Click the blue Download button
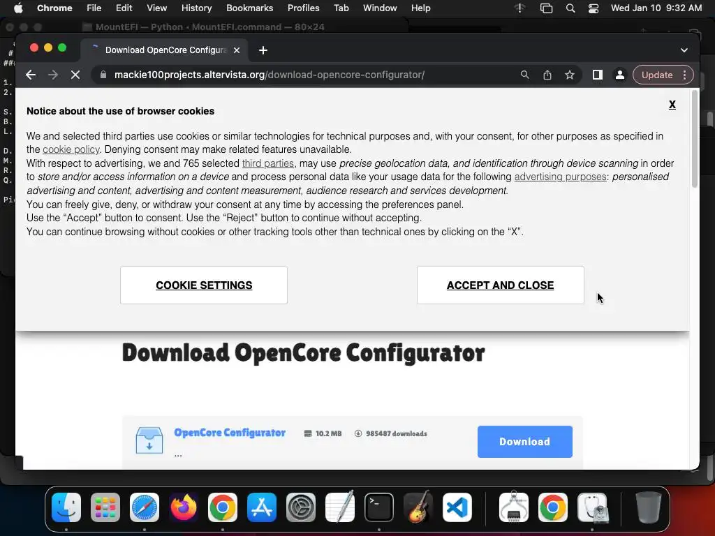 [x=524, y=441]
